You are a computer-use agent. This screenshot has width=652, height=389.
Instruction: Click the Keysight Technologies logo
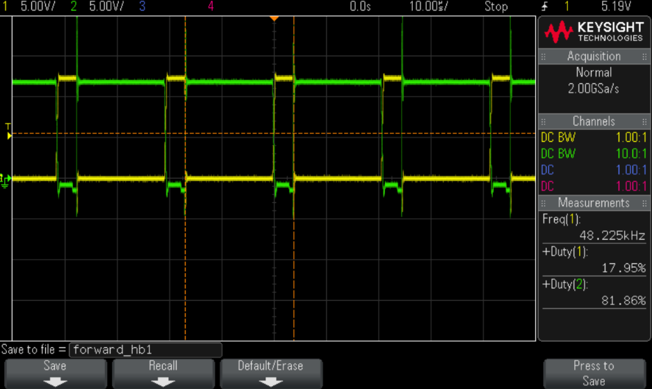594,31
